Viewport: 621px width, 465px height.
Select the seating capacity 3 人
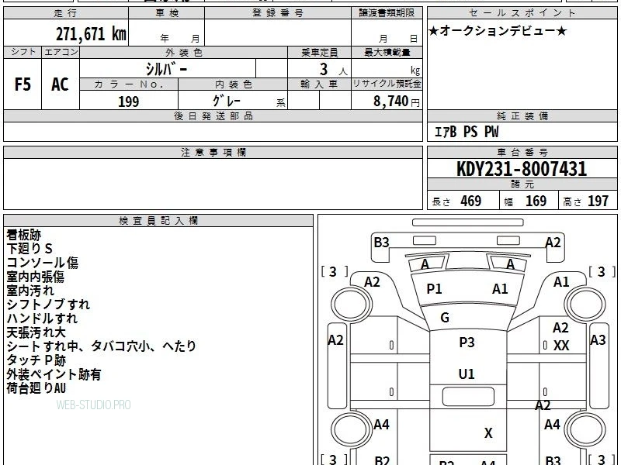[333, 70]
